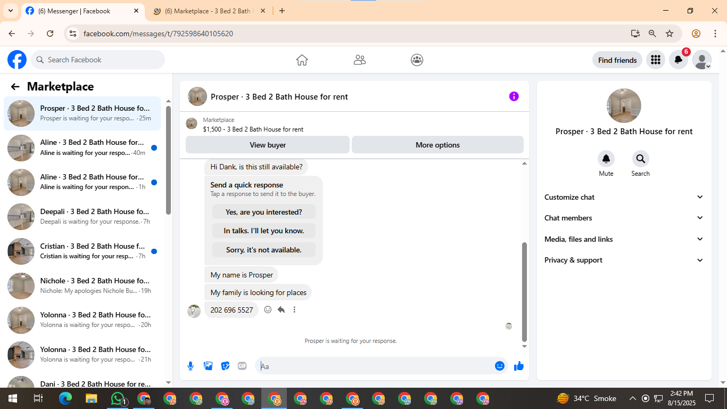Open more options for phone number message

(294, 309)
